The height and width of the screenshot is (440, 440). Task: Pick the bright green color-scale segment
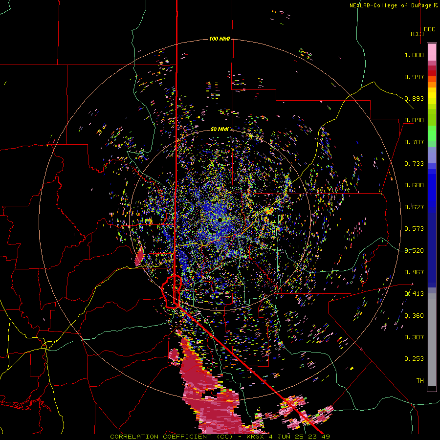coord(432,133)
